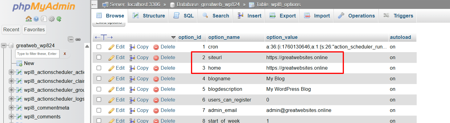
Task: Click the pencil Edit icon for cron row
Action: [111, 47]
